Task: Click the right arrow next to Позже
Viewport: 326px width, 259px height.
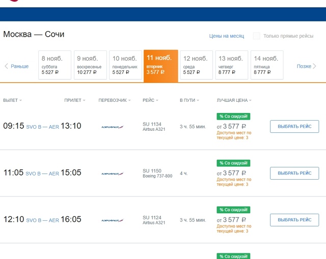Action: [315, 66]
